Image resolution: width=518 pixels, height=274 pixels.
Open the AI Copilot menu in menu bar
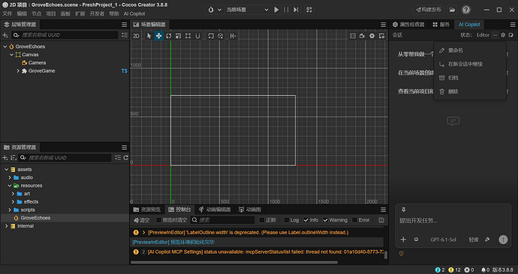[134, 13]
